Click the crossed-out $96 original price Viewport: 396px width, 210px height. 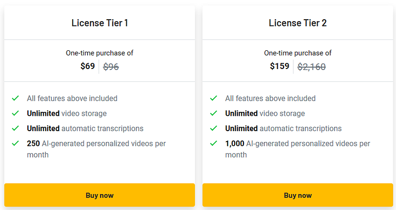click(111, 67)
